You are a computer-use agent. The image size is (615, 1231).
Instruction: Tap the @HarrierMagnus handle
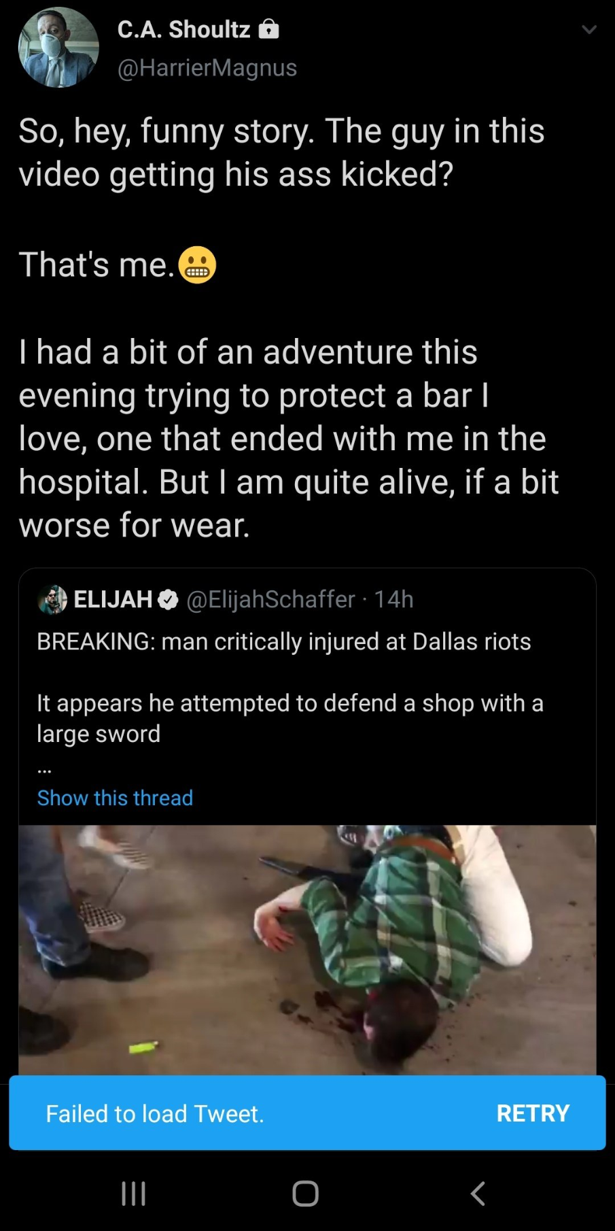pos(207,68)
